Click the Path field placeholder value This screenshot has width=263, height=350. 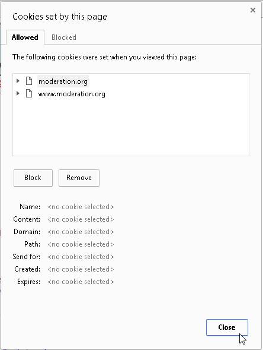[x=81, y=244]
